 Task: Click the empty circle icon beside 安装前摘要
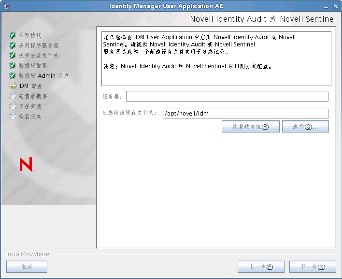click(13, 96)
